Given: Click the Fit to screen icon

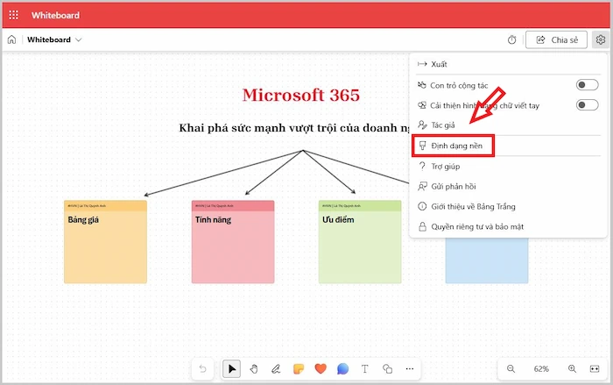Looking at the screenshot, I should pyautogui.click(x=595, y=368).
